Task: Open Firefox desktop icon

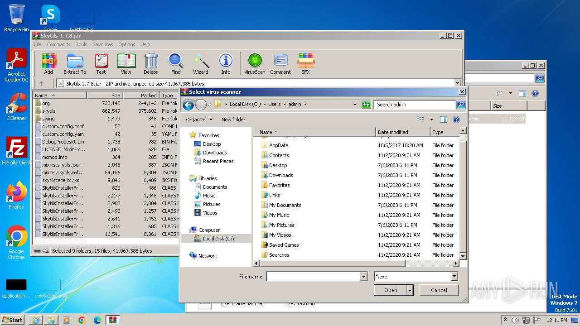Action: (x=16, y=196)
